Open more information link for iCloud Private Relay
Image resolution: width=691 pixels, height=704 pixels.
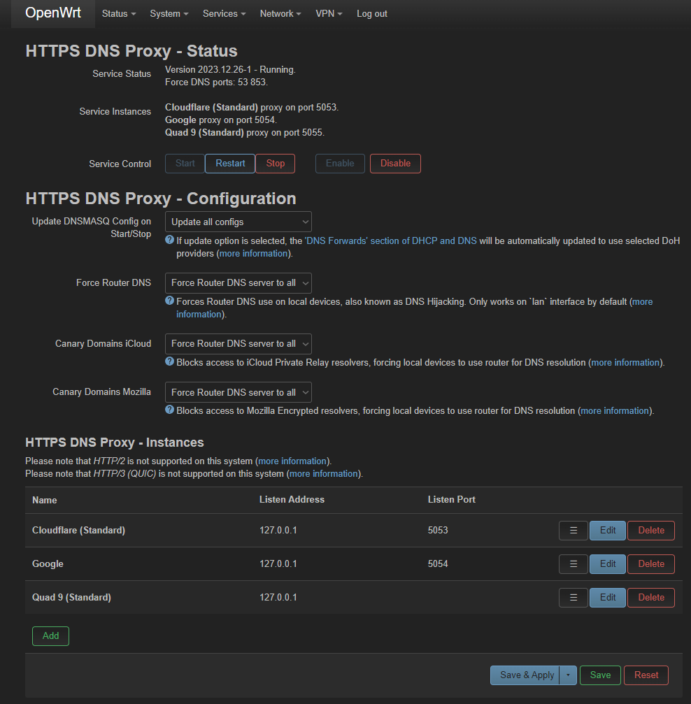coord(625,363)
